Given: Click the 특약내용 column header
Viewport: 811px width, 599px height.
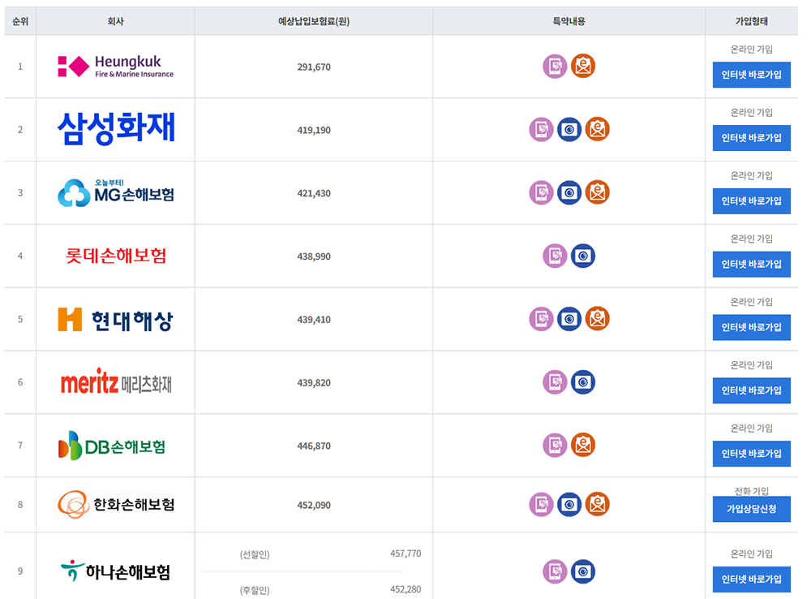Looking at the screenshot, I should coord(570,20).
